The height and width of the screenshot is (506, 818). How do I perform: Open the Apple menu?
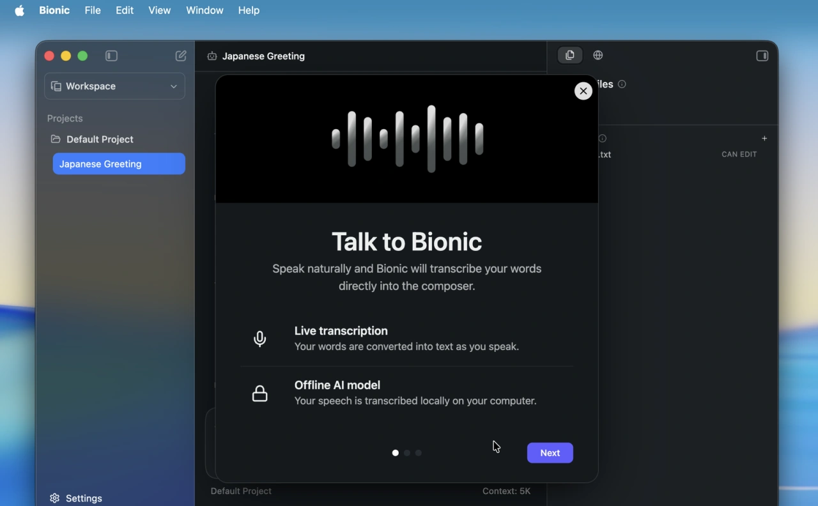20,10
